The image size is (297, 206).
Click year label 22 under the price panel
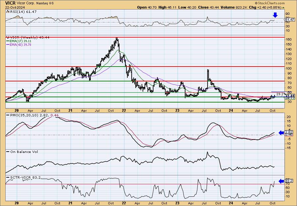(124, 110)
